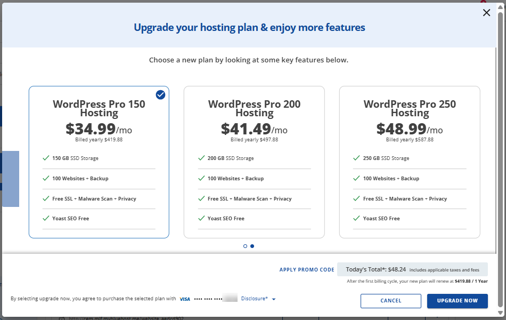This screenshot has height=320, width=506.
Task: Click the dialog header title text
Action: coord(248,27)
